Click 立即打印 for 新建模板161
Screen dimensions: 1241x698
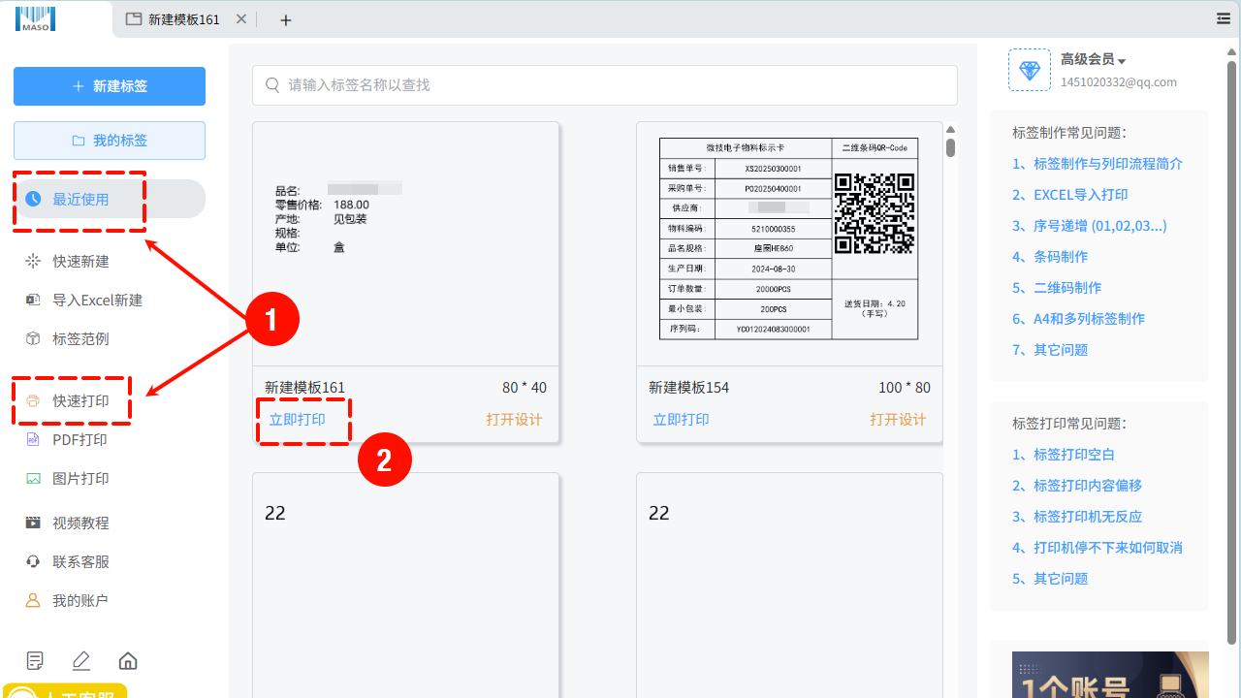[298, 420]
